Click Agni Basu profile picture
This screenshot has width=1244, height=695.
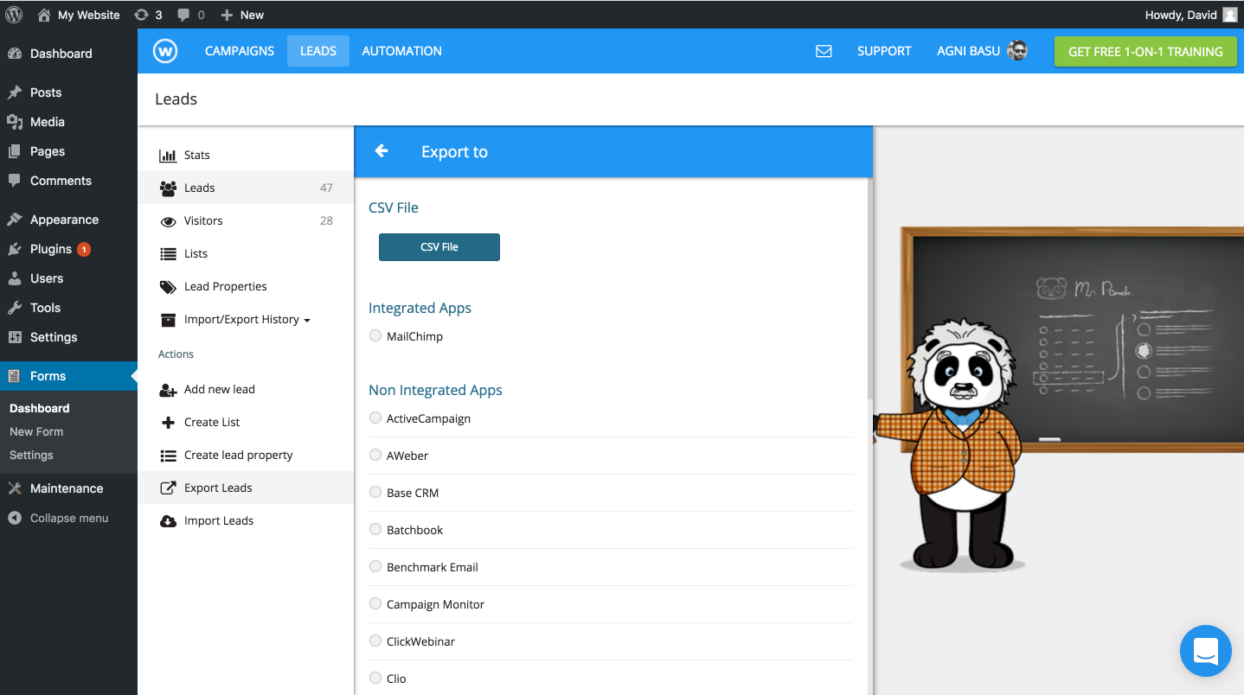tap(1018, 51)
